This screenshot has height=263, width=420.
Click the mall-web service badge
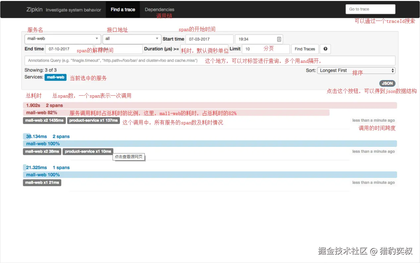coord(55,77)
